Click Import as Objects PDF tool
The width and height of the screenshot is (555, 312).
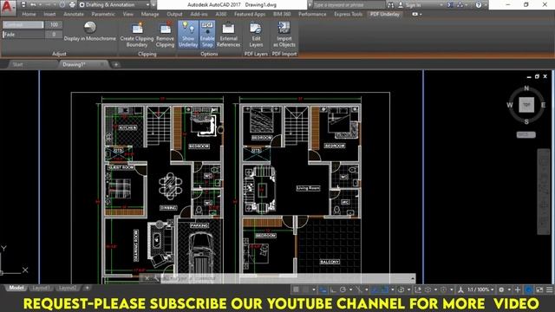(284, 35)
